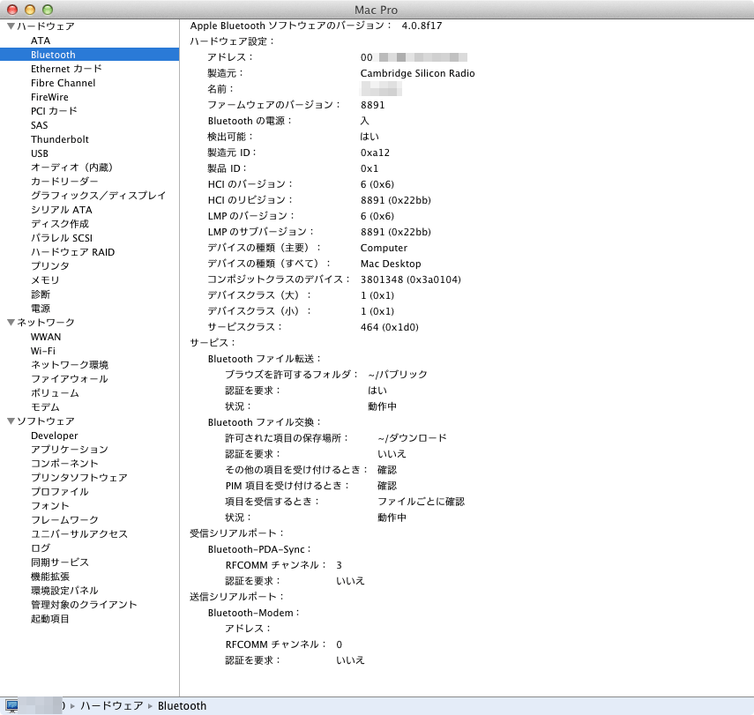Collapse the ハードウェア section triangle
Viewport: 754px width, 715px height.
point(11,26)
